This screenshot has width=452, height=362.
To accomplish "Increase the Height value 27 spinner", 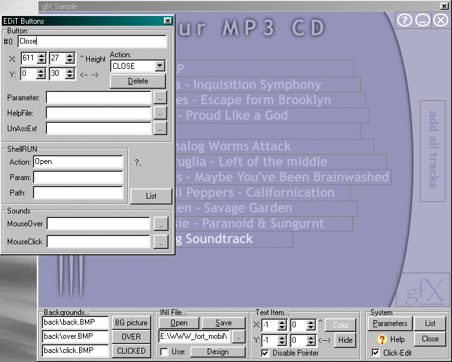I will pyautogui.click(x=69, y=56).
